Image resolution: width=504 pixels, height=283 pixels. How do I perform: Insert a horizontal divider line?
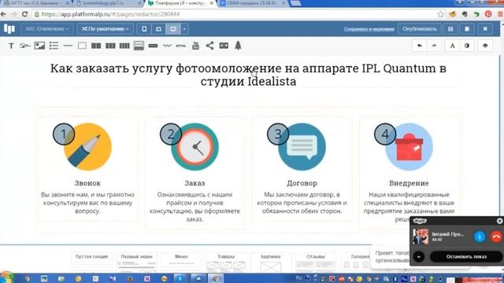tap(68, 46)
